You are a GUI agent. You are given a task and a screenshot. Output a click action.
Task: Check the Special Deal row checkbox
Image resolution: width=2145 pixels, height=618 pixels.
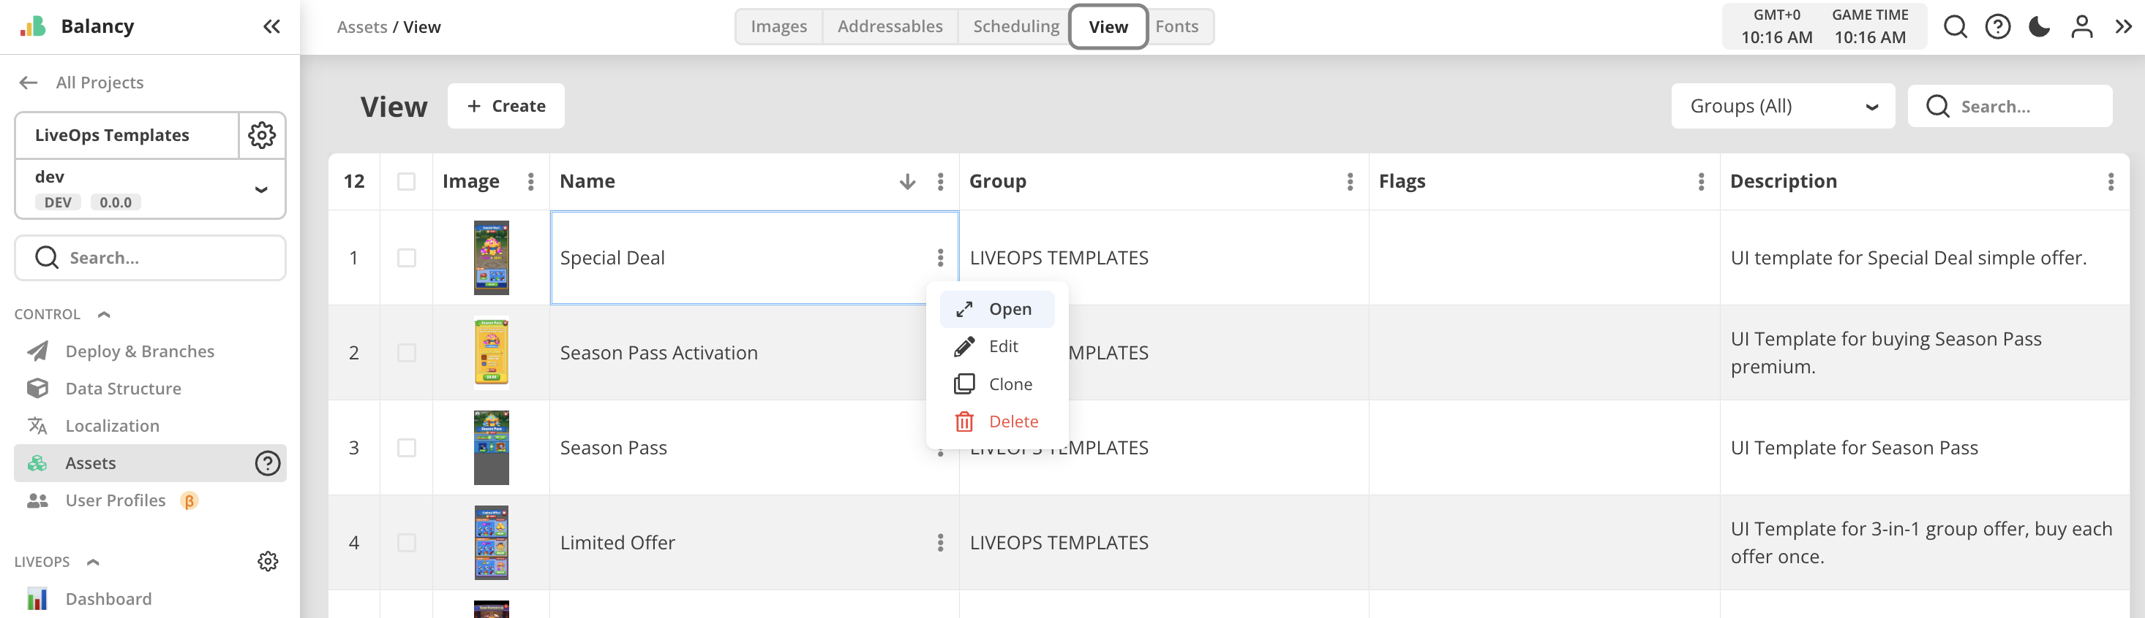tap(406, 258)
